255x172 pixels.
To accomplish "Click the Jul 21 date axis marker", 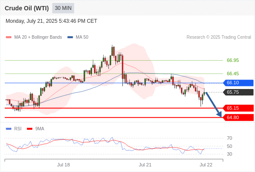I will click(145, 165).
